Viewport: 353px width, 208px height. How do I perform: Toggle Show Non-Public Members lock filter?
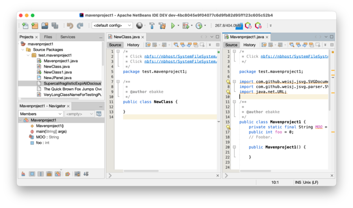(x=49, y=174)
